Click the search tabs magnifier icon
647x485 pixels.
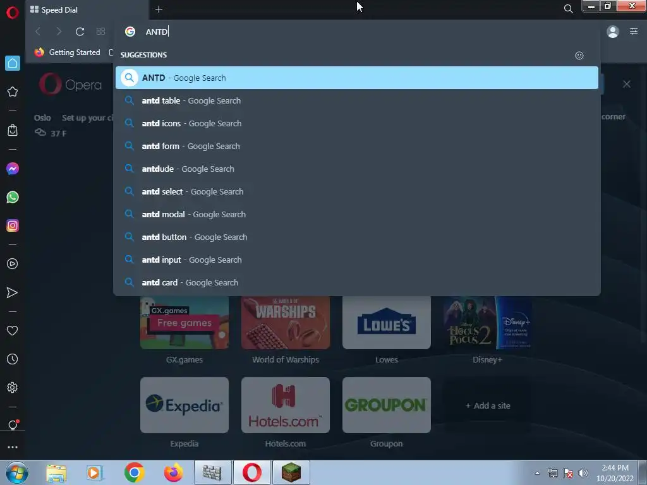click(x=568, y=9)
